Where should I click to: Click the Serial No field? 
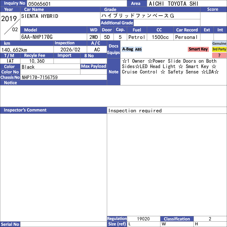tap(63, 224)
